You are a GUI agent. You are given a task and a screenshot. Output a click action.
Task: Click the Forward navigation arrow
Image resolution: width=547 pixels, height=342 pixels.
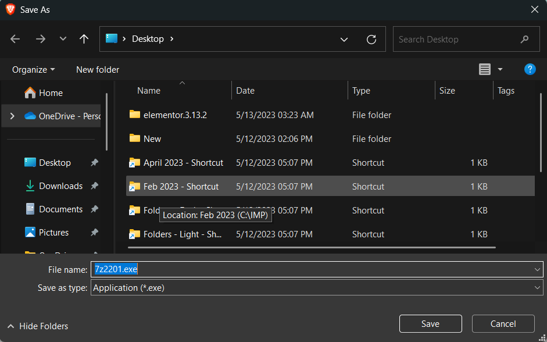(x=40, y=39)
